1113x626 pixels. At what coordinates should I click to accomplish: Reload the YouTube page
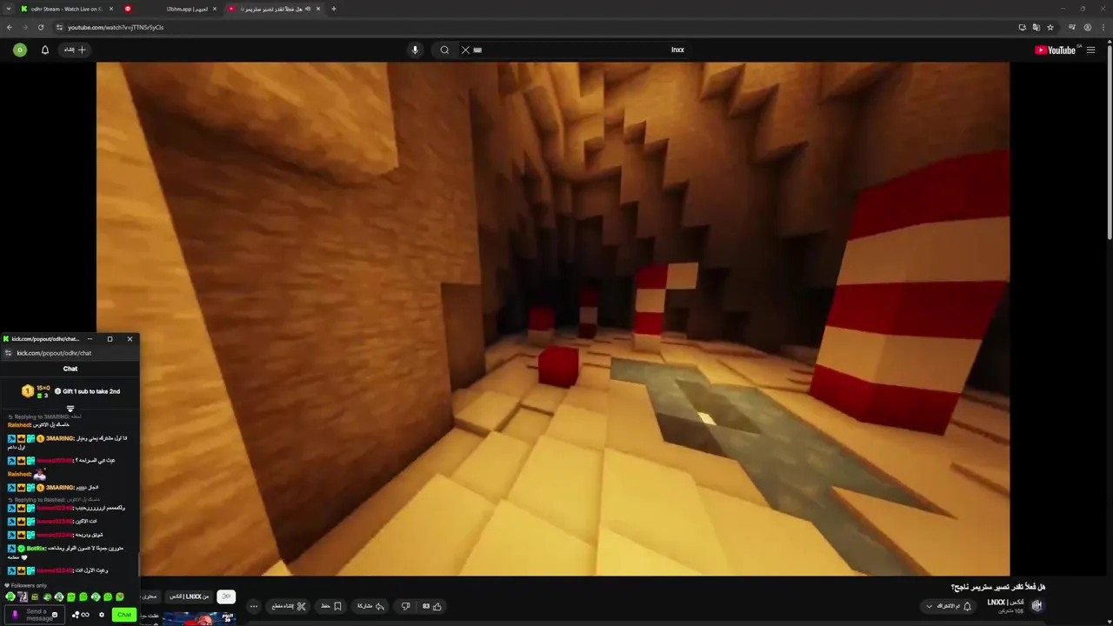pyautogui.click(x=40, y=27)
